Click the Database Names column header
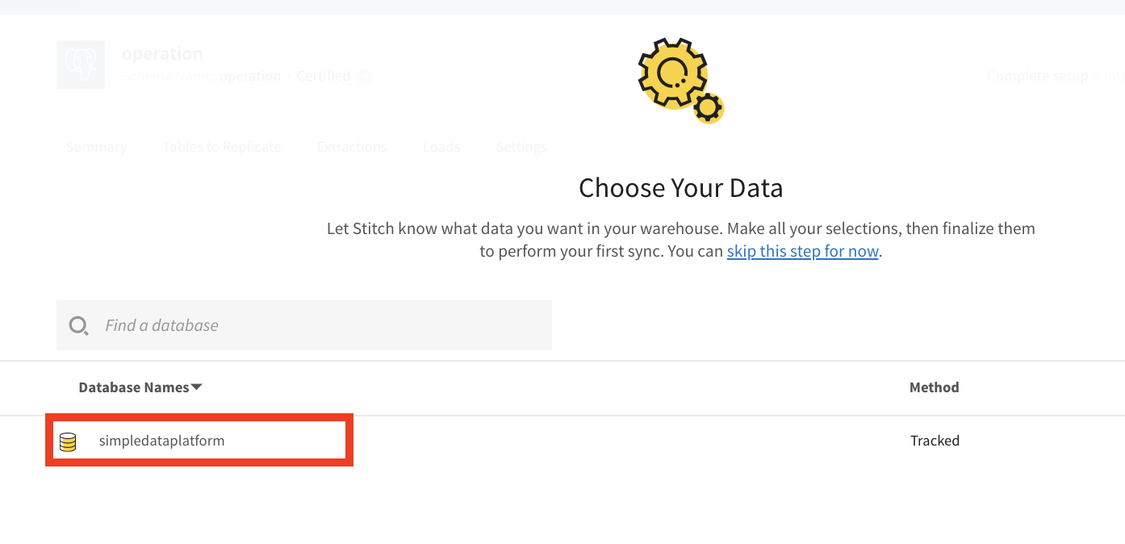The height and width of the screenshot is (544, 1125). (134, 387)
